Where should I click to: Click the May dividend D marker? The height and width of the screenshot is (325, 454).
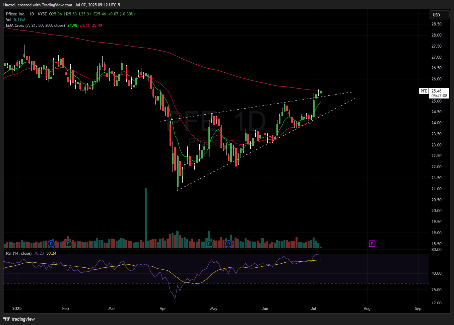pos(229,244)
